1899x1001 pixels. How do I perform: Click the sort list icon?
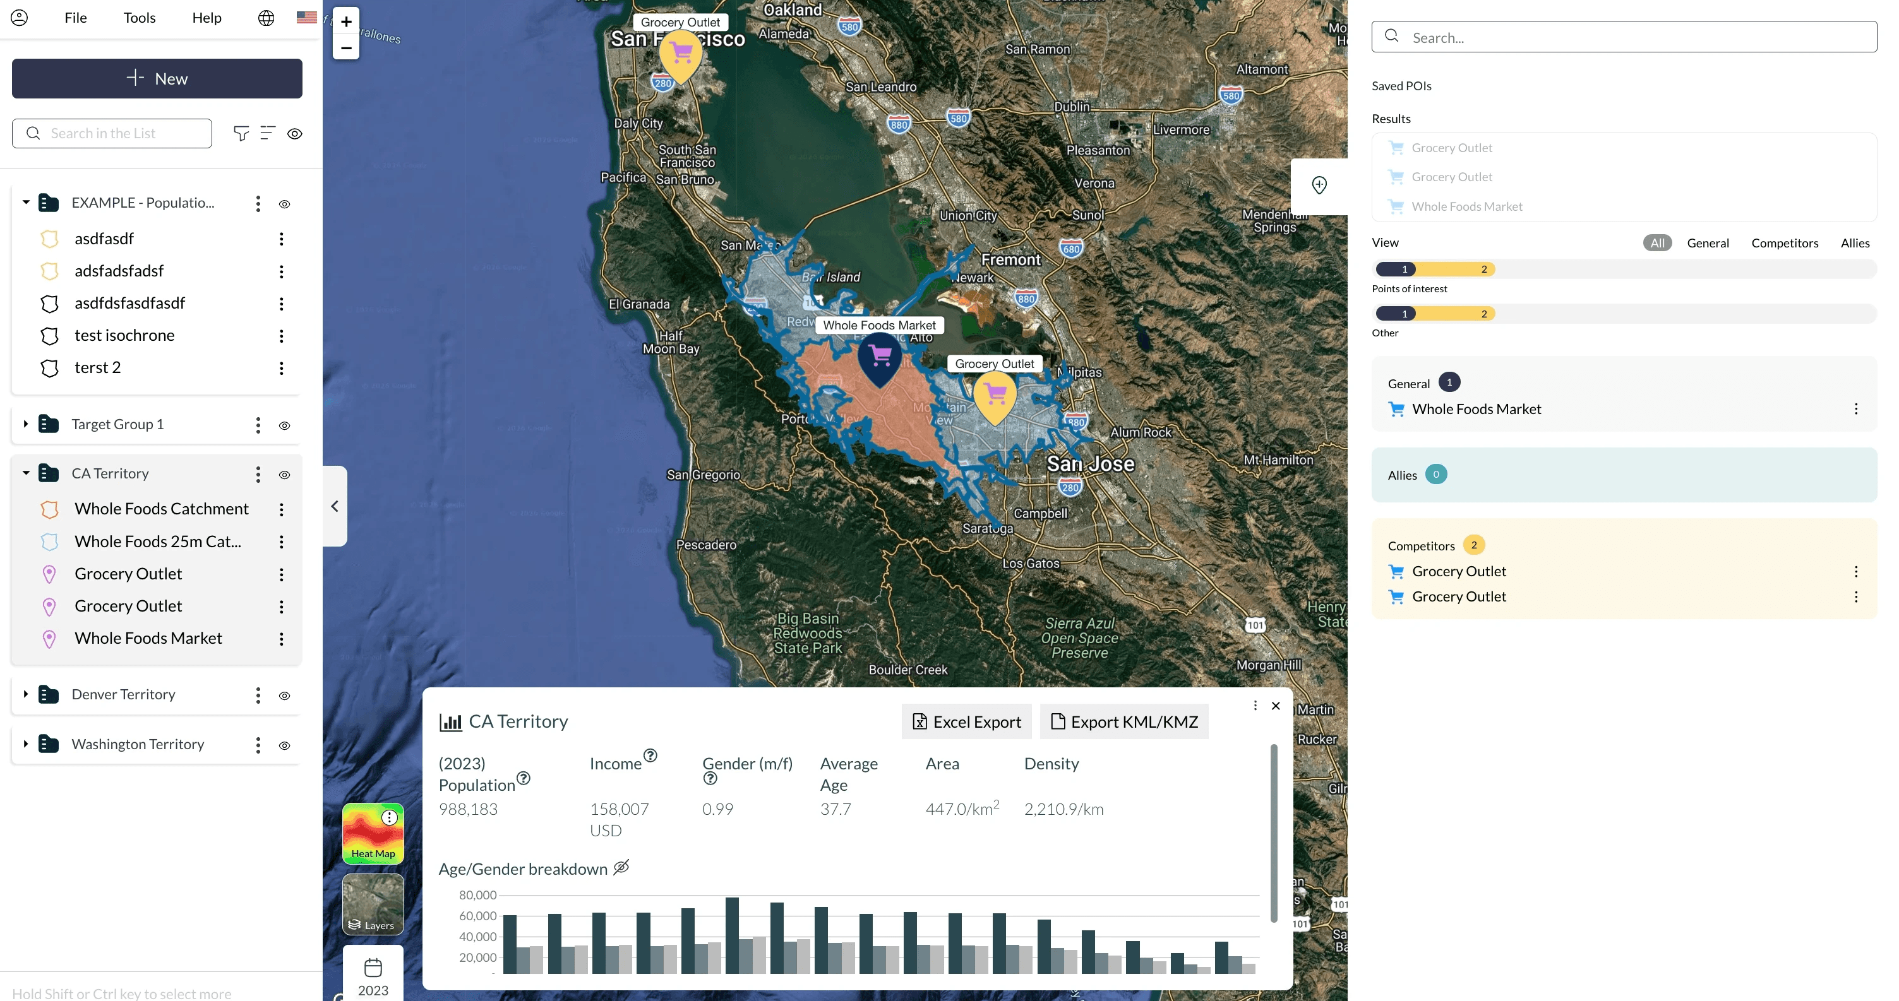click(268, 133)
